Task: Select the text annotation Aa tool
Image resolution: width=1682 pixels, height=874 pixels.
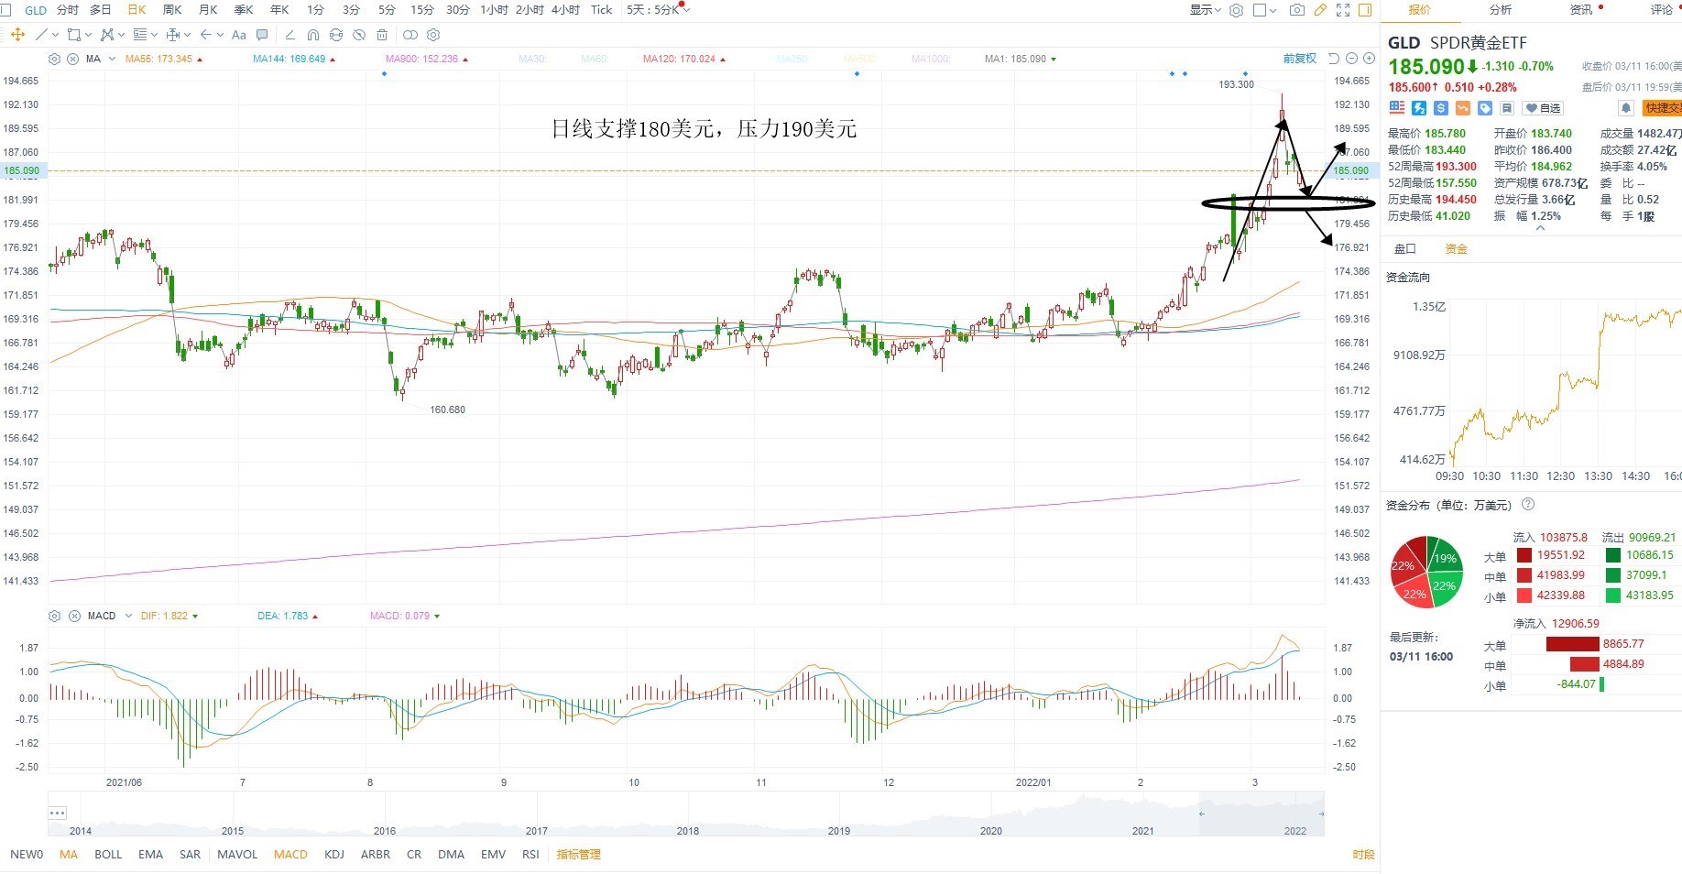Action: click(239, 35)
